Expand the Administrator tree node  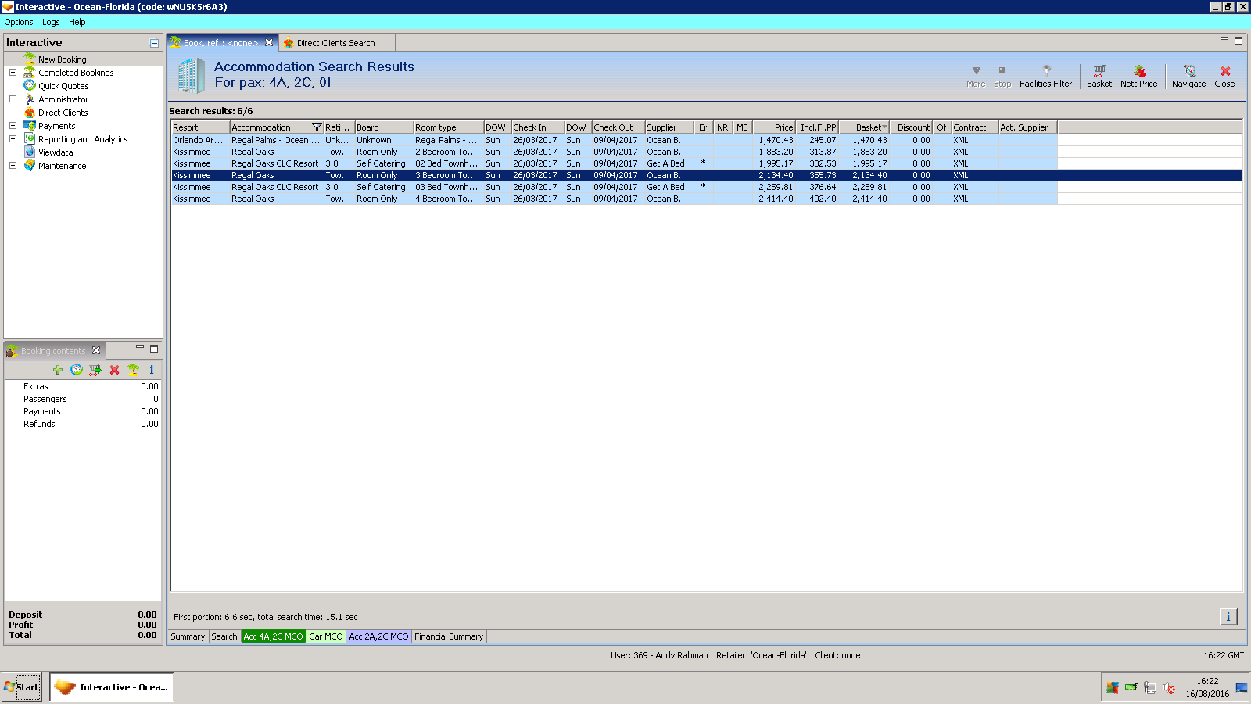pos(13,99)
